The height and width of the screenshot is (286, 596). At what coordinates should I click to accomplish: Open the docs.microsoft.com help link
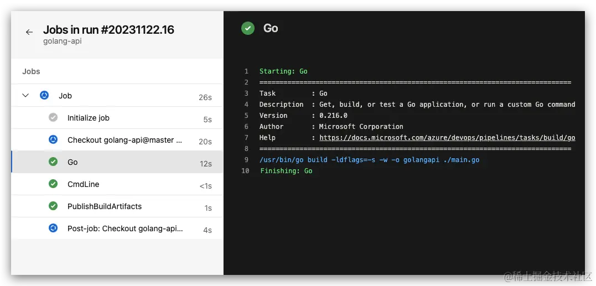[447, 138]
